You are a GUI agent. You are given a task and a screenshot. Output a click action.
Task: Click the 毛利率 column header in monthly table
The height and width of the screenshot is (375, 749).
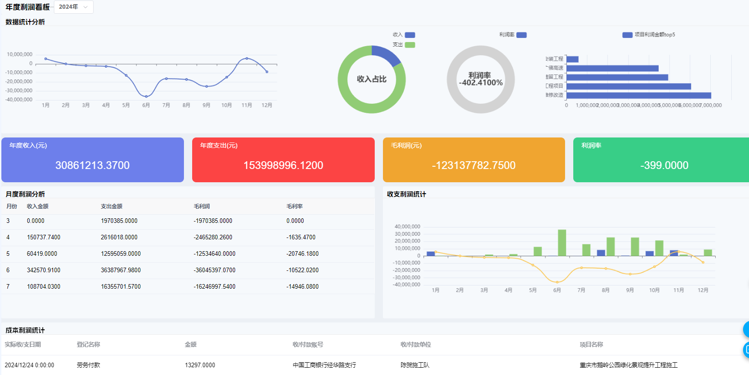click(294, 206)
